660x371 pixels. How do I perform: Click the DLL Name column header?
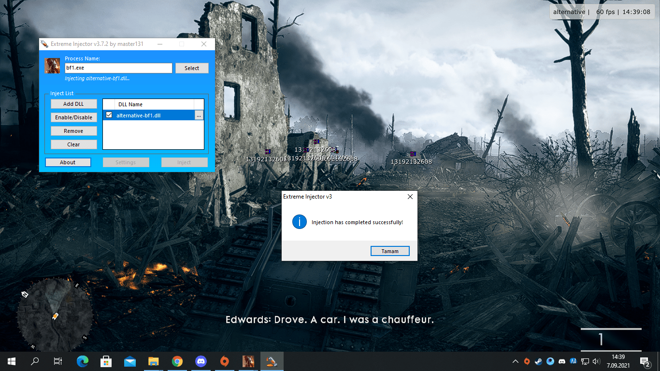[x=155, y=104]
